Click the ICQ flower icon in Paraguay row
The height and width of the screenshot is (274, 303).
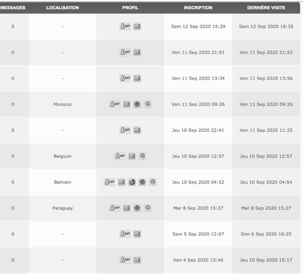pyautogui.click(x=137, y=208)
